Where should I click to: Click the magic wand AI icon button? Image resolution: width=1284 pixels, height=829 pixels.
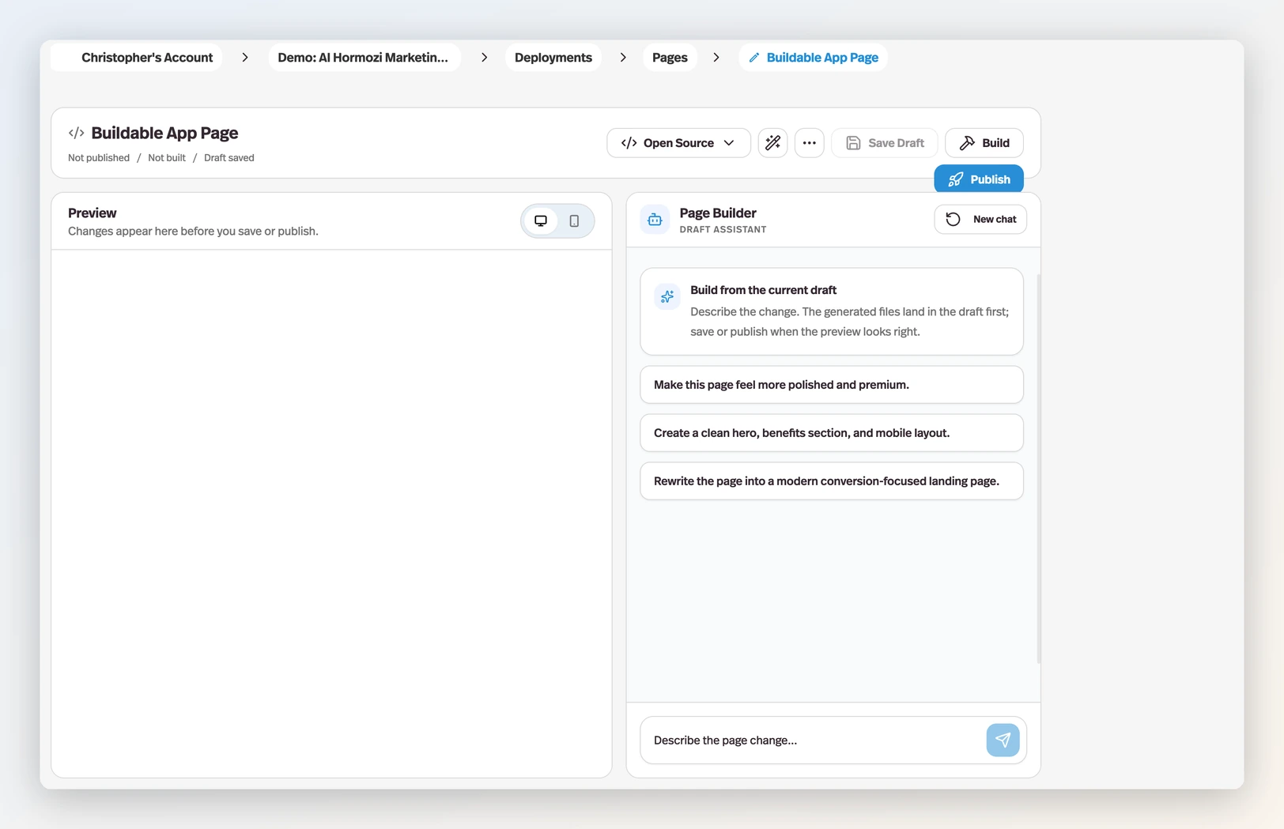pos(772,143)
